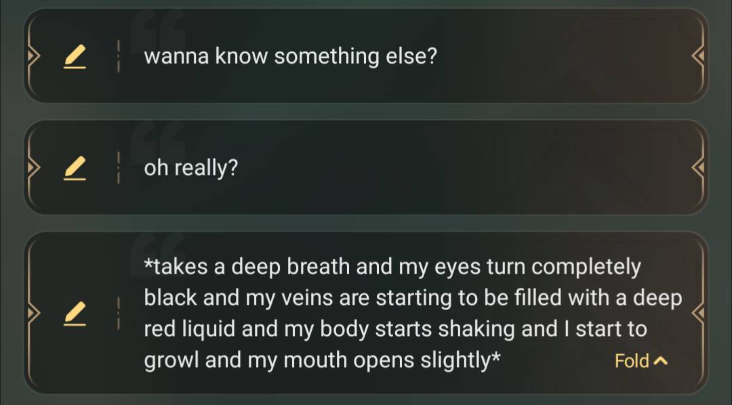Click quote mark above "oh really?"
The image size is (732, 405).
159,137
